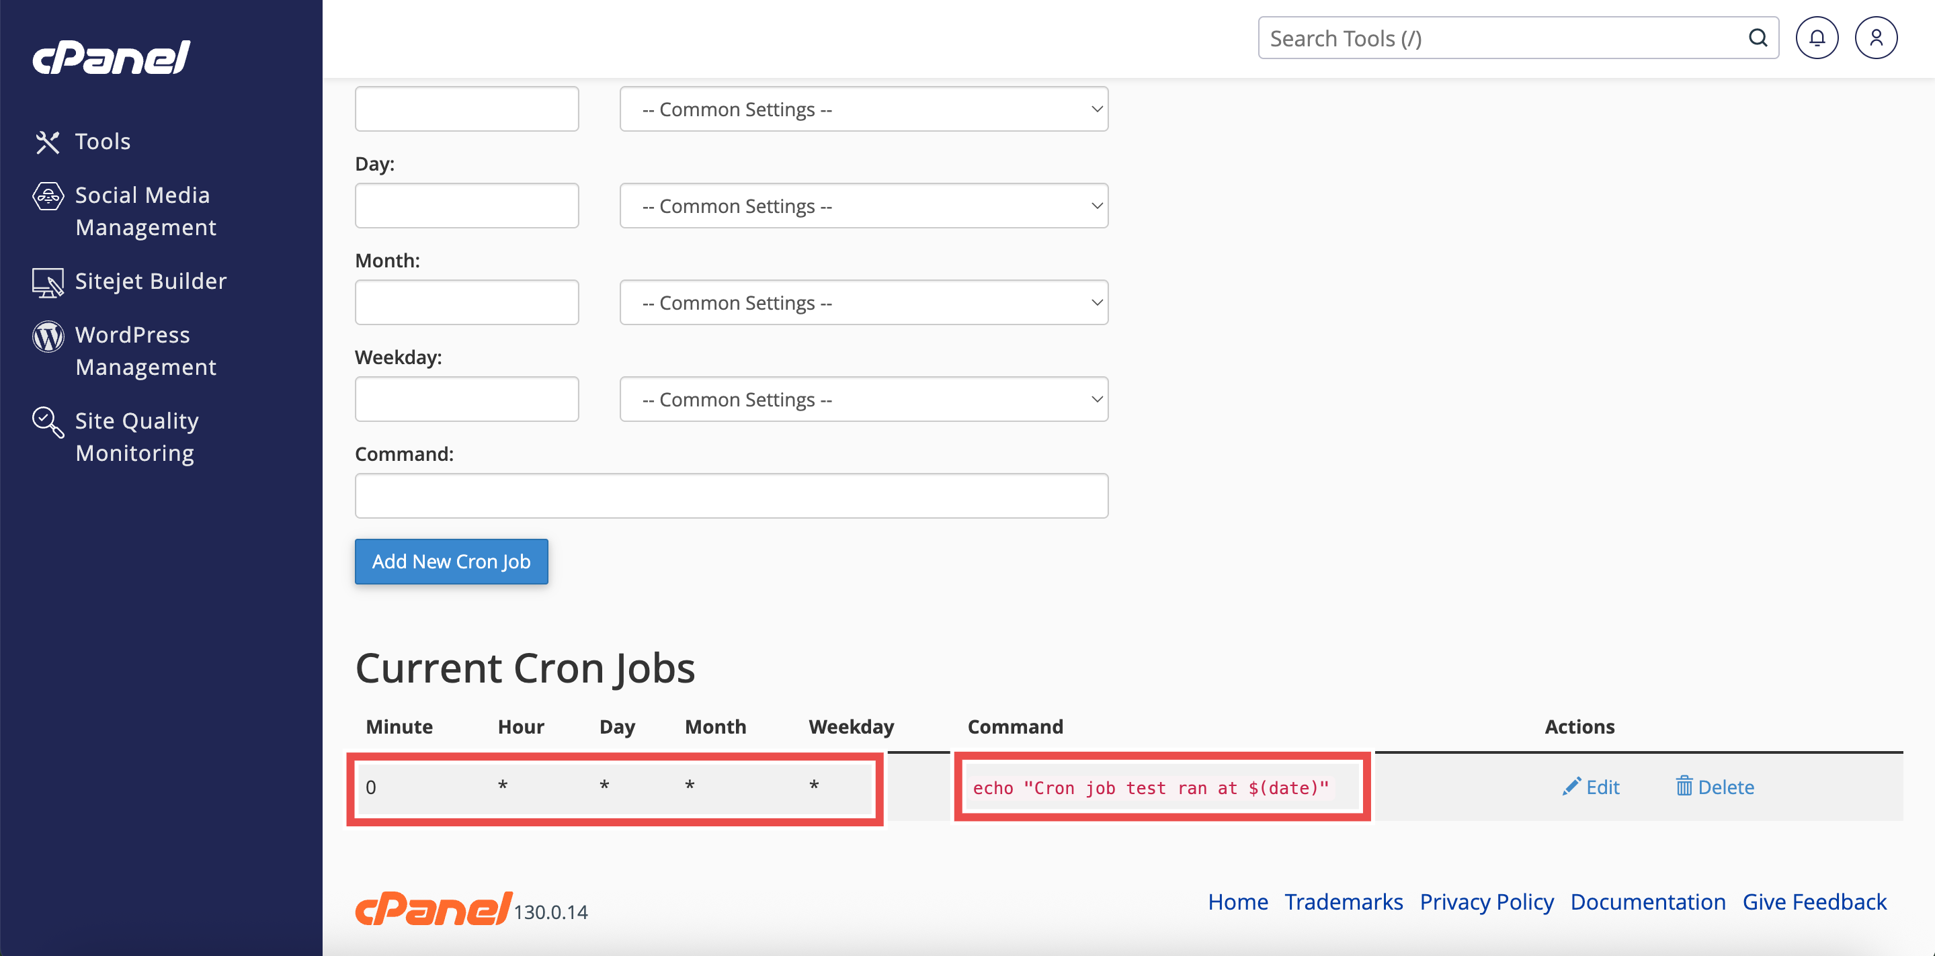Delete the current cron job entry
Viewport: 1935px width, 956px height.
1715,787
